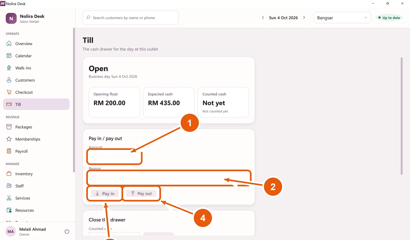Click the Pay in button
The width and height of the screenshot is (410, 240).
click(x=105, y=194)
